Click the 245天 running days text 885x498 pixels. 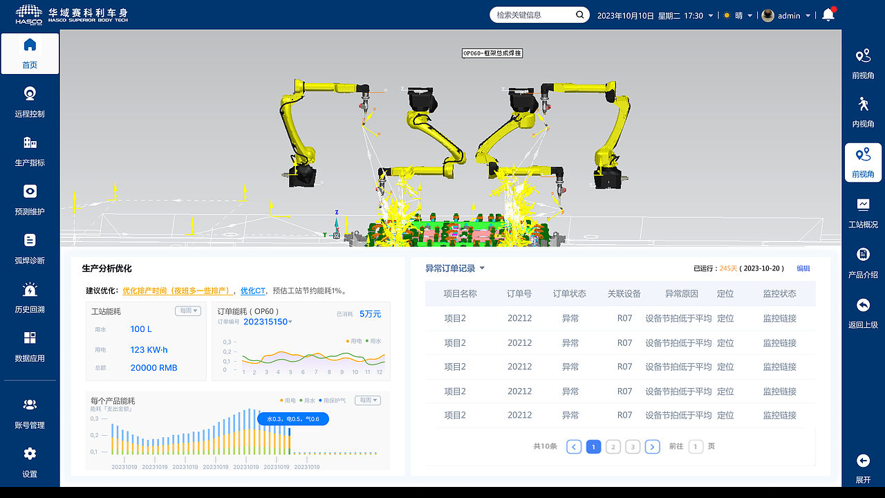[729, 268]
